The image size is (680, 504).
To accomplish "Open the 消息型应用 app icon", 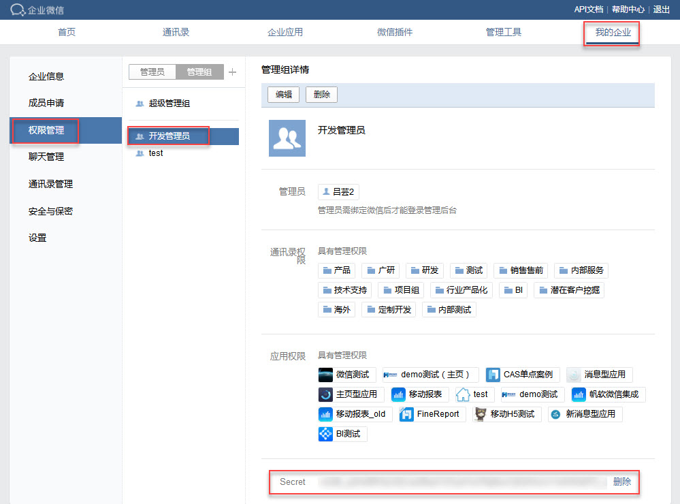I will coord(574,375).
